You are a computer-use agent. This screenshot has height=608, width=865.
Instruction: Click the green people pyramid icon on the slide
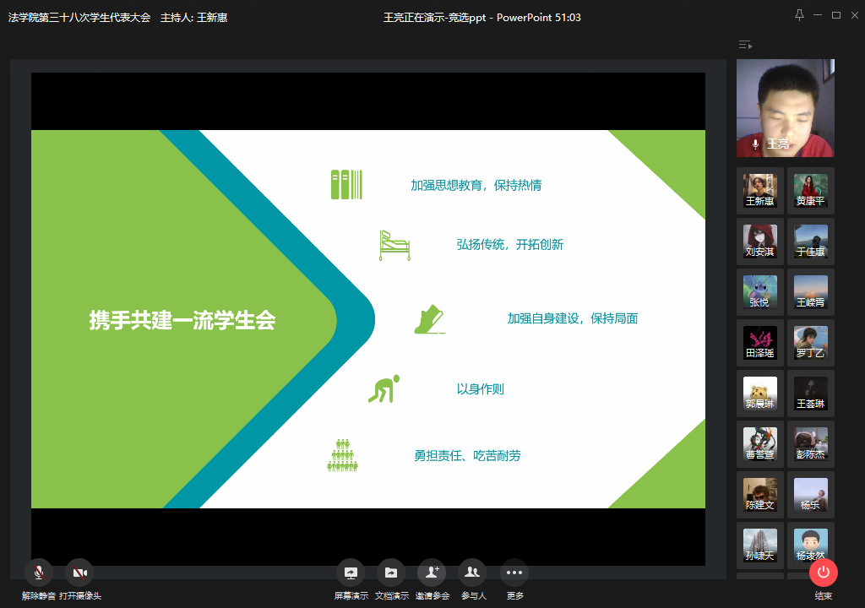(343, 455)
